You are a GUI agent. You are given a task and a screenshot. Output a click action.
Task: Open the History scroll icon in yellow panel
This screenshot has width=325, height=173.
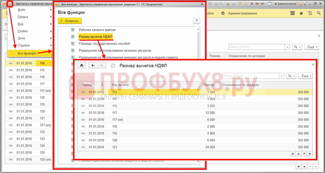[x=310, y=13]
